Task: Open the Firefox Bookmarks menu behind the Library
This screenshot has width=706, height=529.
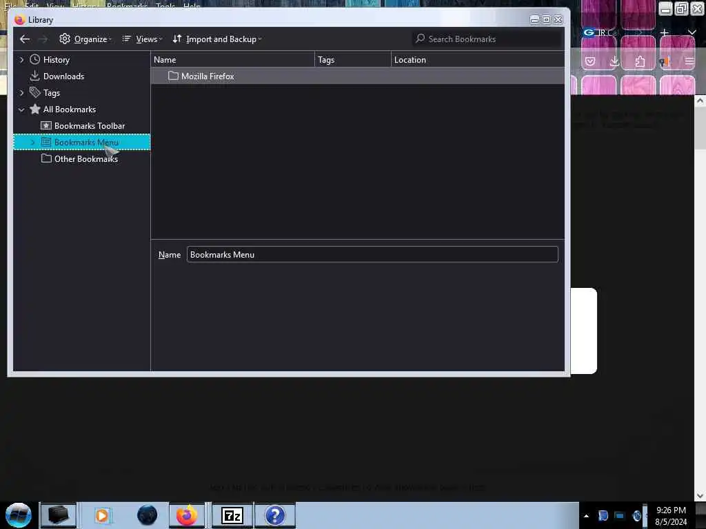Action: 127,6
